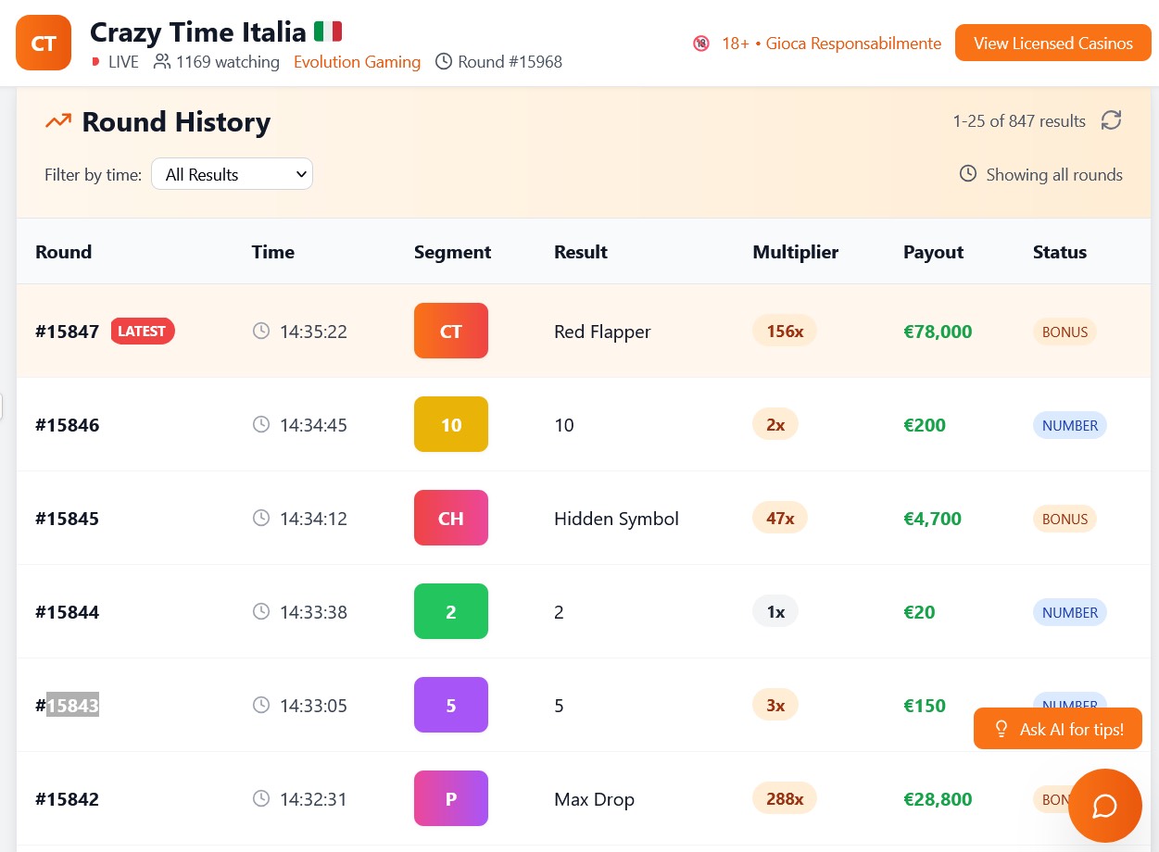Click the Multiplier column header
The height and width of the screenshot is (852, 1159).
[x=795, y=251]
